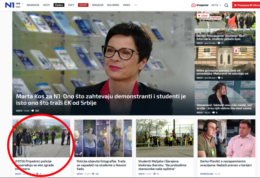Click comment icon on Marta Kos article
The width and height of the screenshot is (260, 178).
33,111
